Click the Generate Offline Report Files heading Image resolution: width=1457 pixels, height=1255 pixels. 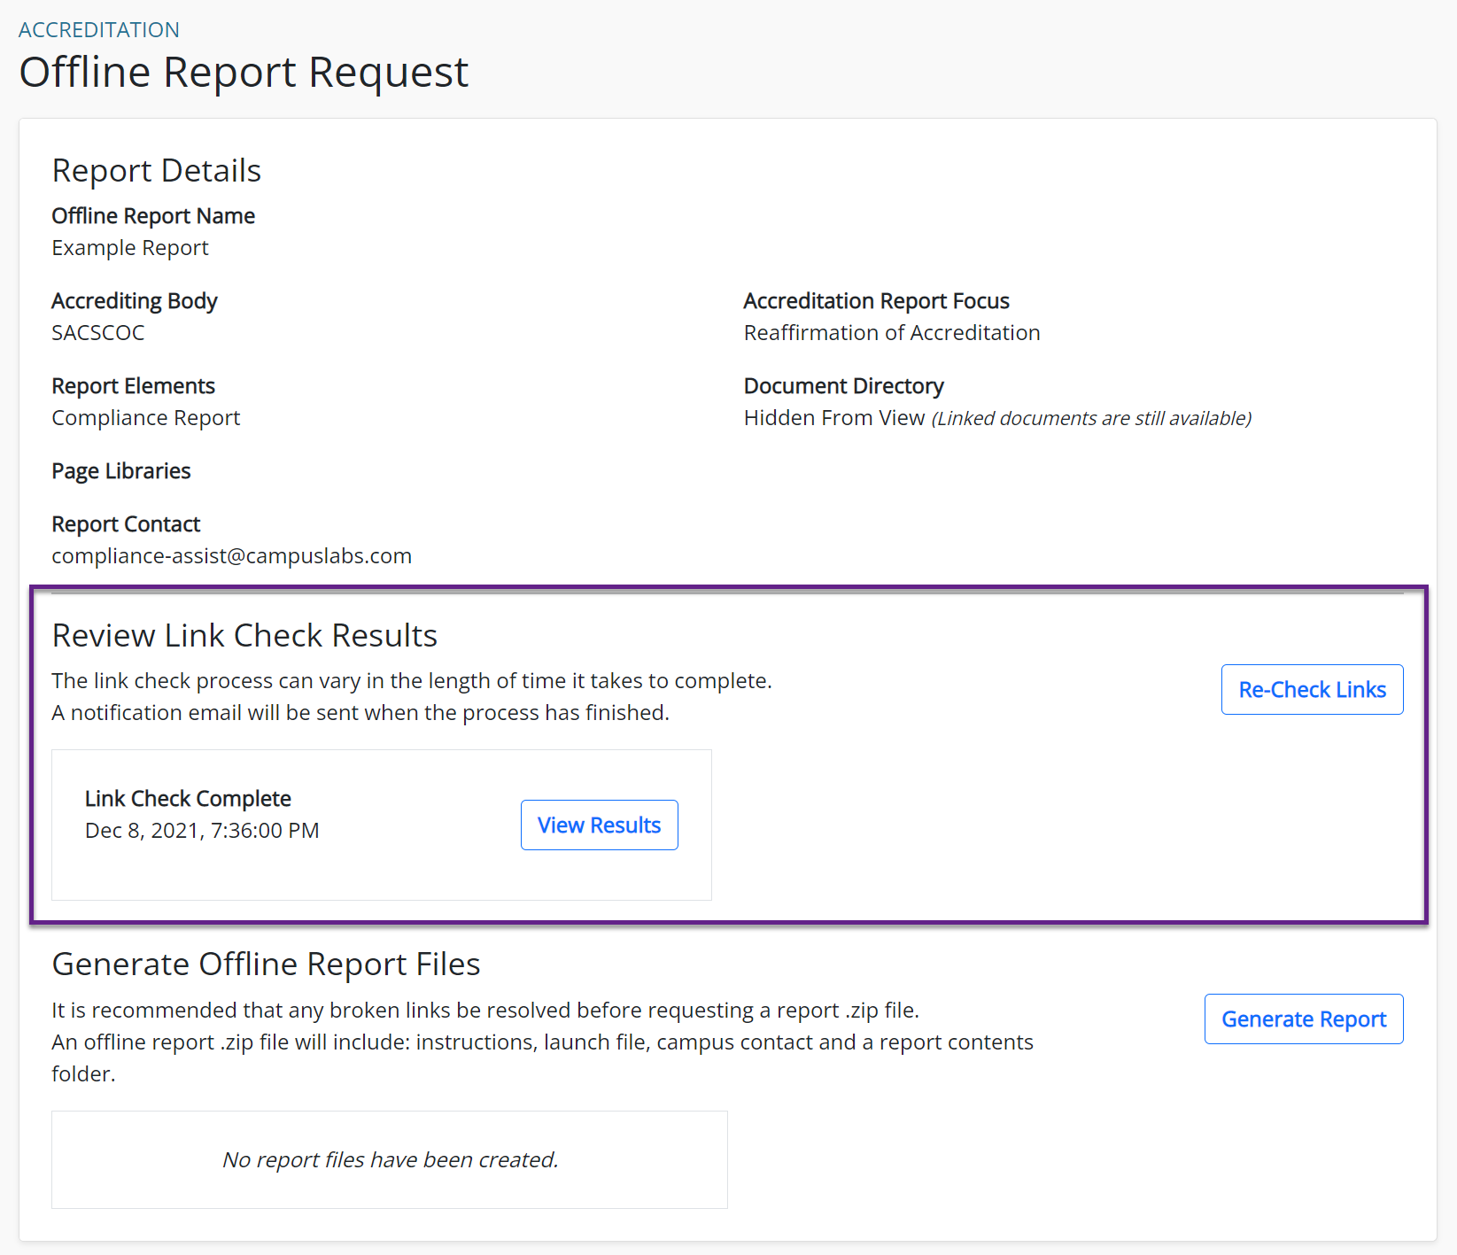(266, 964)
